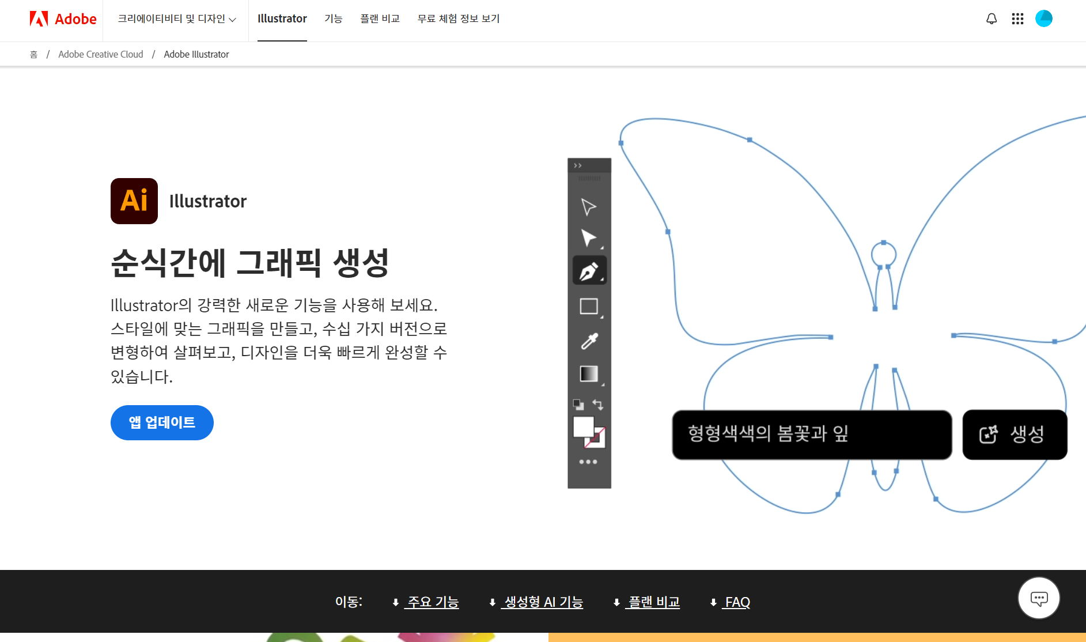Jump to FAQ section
Viewport: 1086px width, 642px height.
coord(737,602)
